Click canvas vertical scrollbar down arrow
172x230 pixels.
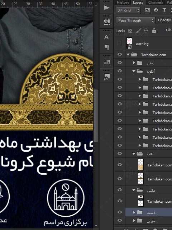96,225
